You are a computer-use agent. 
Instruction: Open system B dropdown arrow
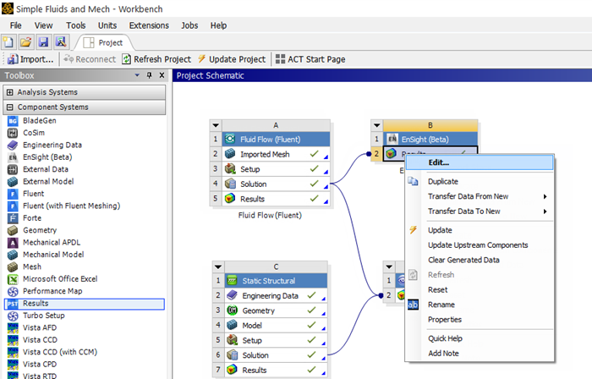[x=377, y=125]
